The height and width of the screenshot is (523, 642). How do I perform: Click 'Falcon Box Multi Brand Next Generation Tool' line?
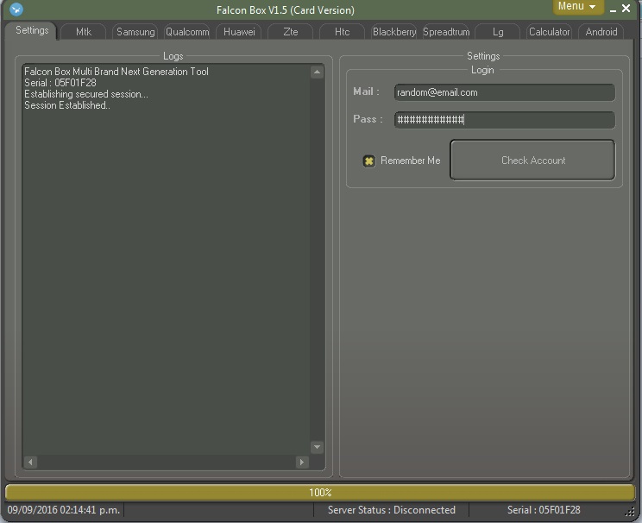116,72
